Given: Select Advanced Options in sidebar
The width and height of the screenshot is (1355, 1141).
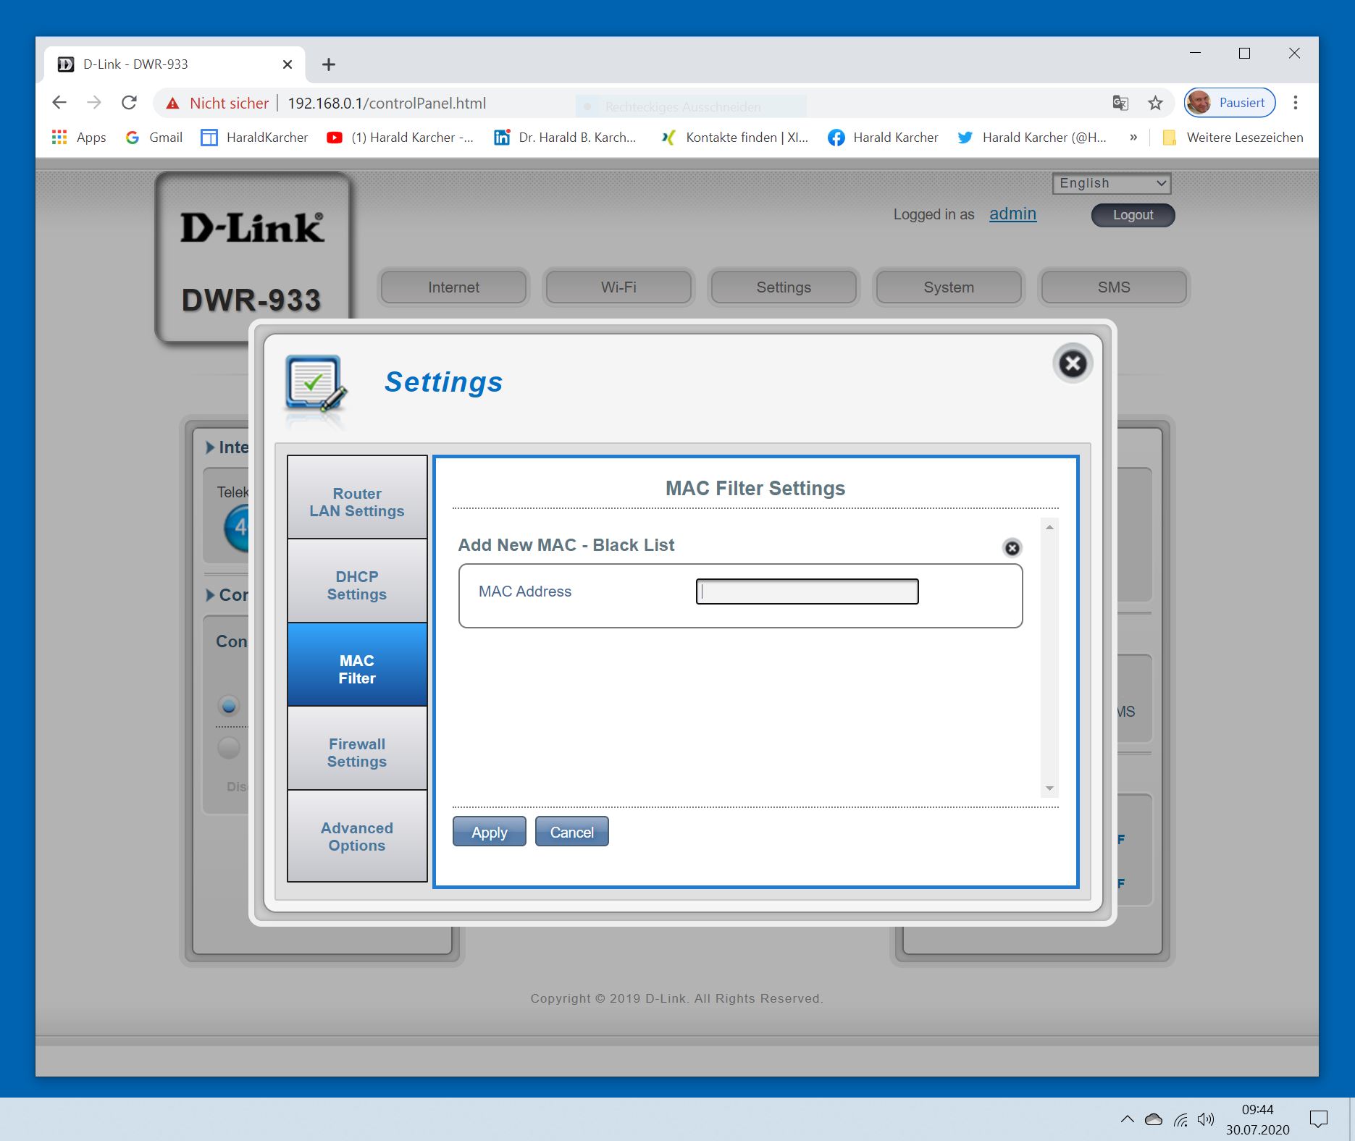Looking at the screenshot, I should click(357, 836).
